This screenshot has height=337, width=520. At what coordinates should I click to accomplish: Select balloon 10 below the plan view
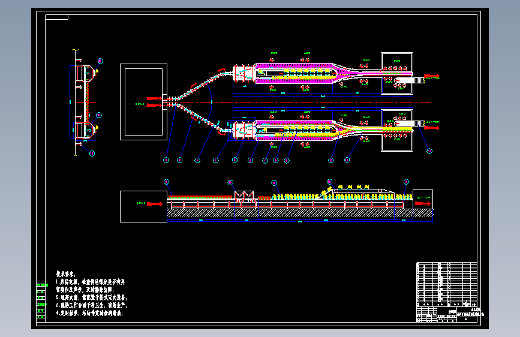coord(331,161)
